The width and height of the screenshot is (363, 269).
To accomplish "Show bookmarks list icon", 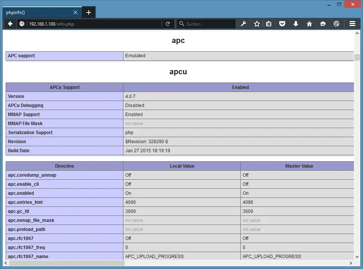I will (x=269, y=24).
